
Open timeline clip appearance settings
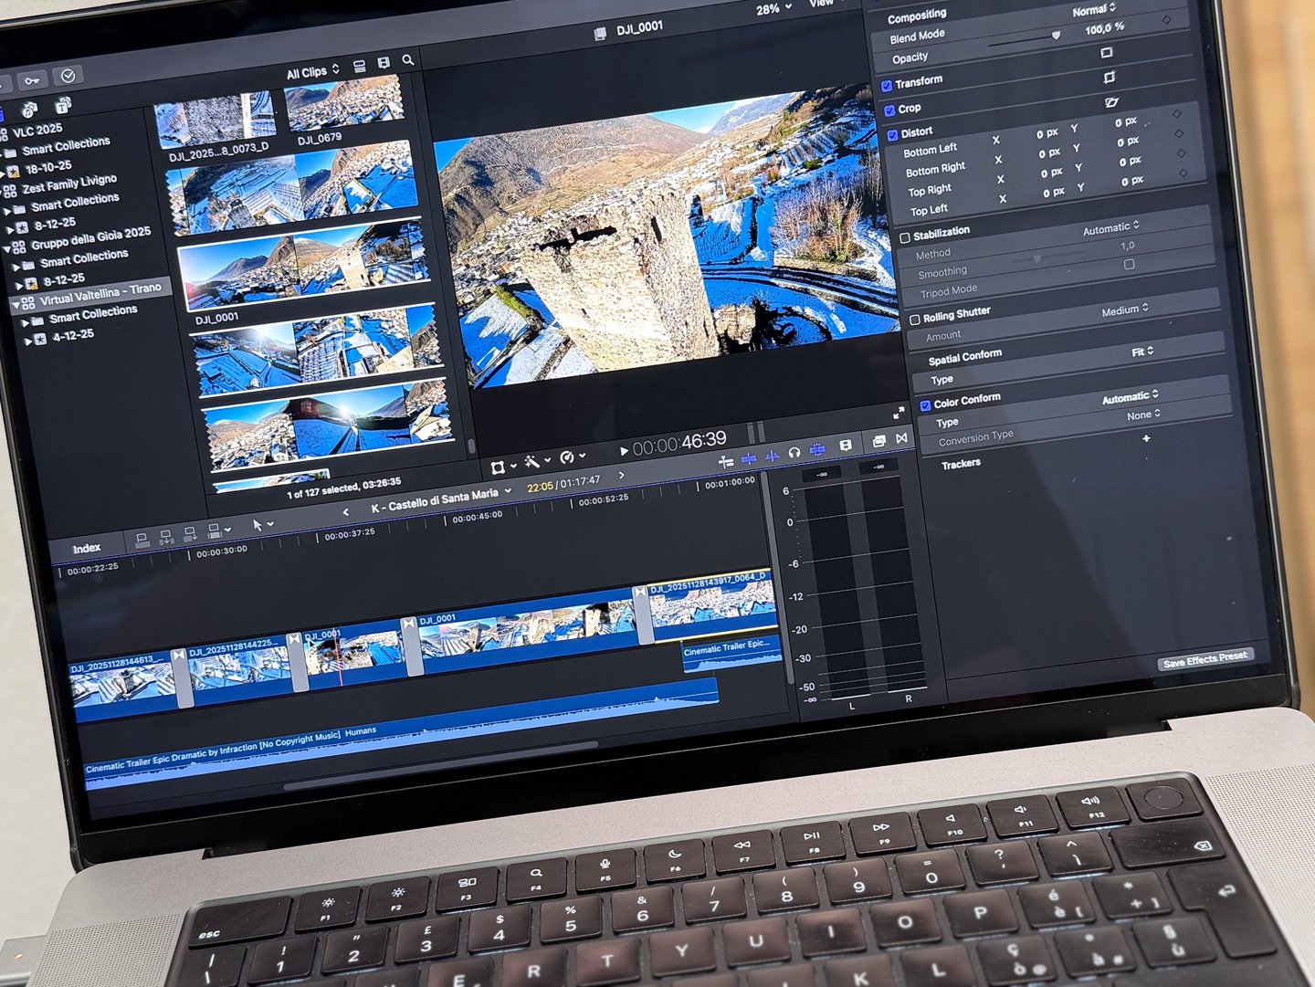click(846, 446)
